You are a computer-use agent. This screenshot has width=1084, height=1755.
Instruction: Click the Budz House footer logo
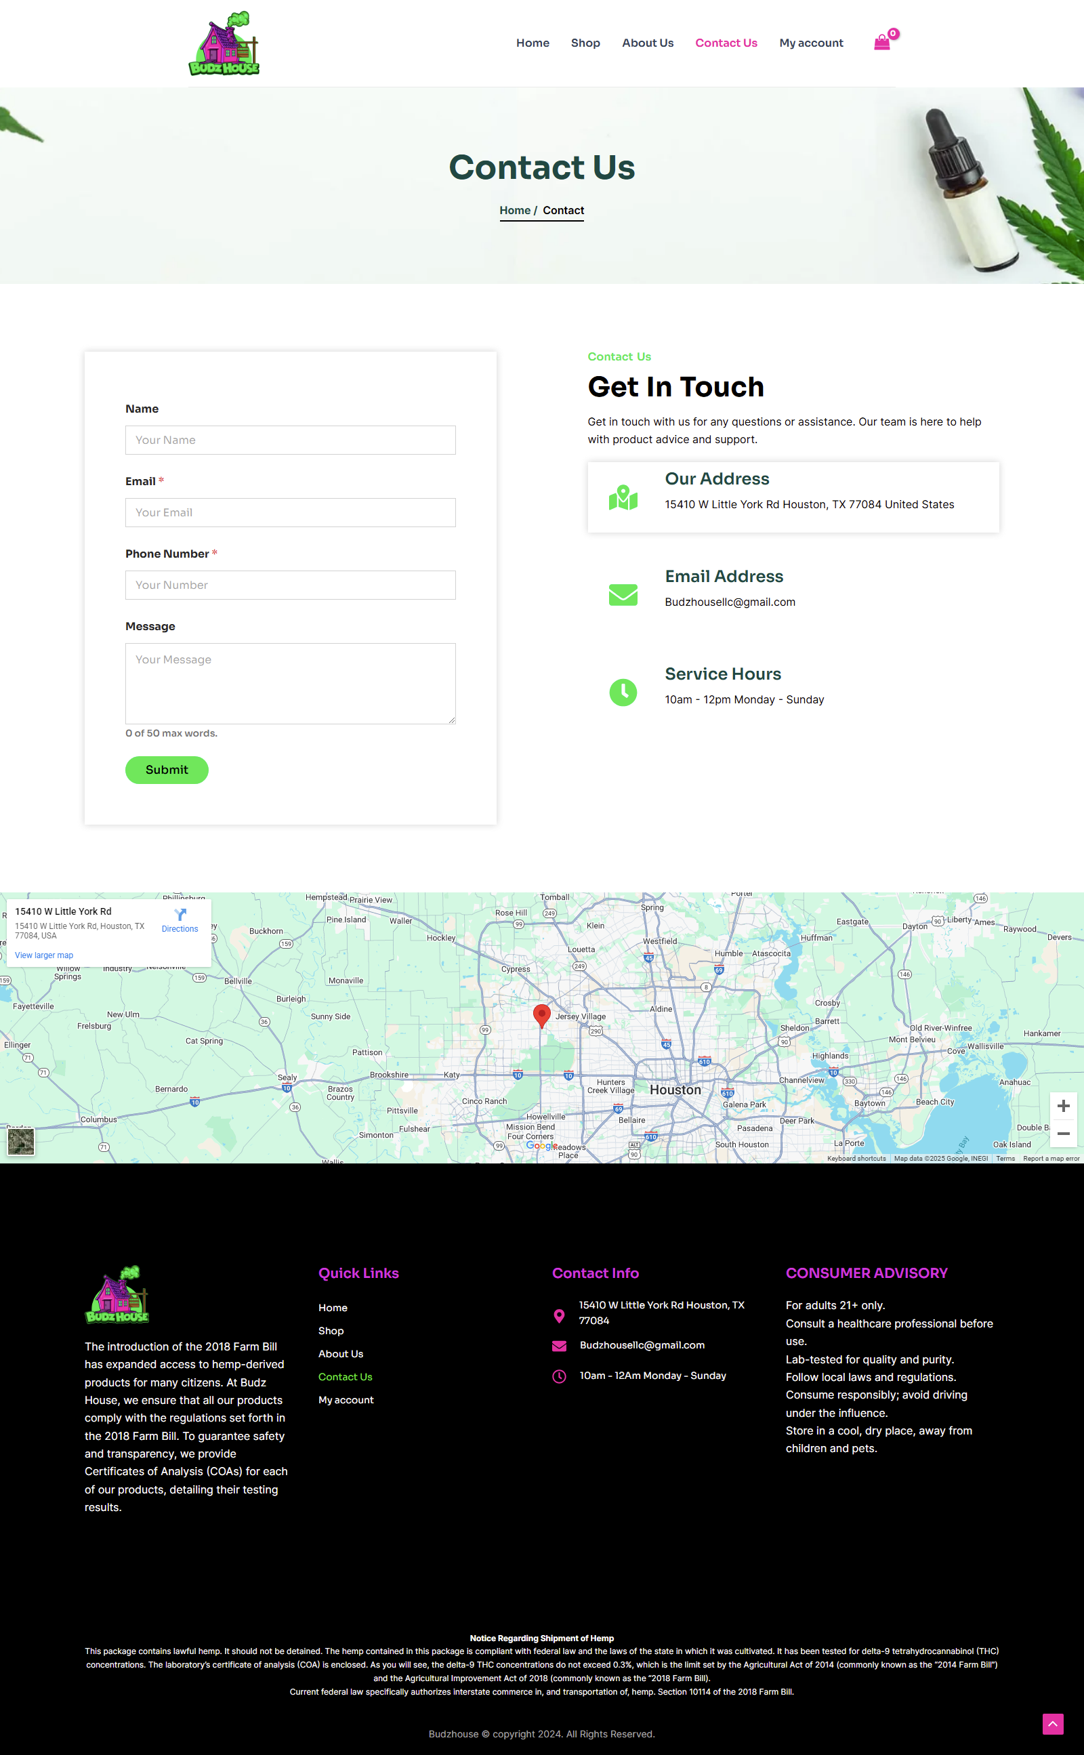(117, 1294)
